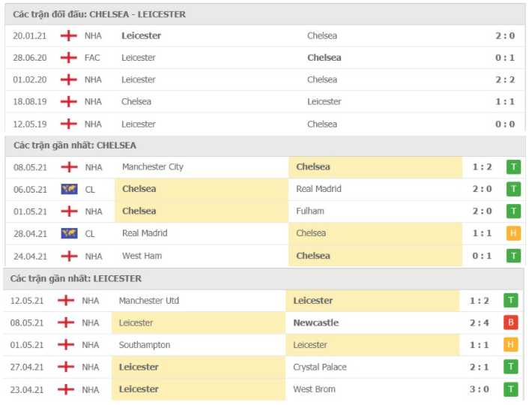Click green T badge for West Ham match
Image resolution: width=529 pixels, height=405 pixels.
coord(513,256)
